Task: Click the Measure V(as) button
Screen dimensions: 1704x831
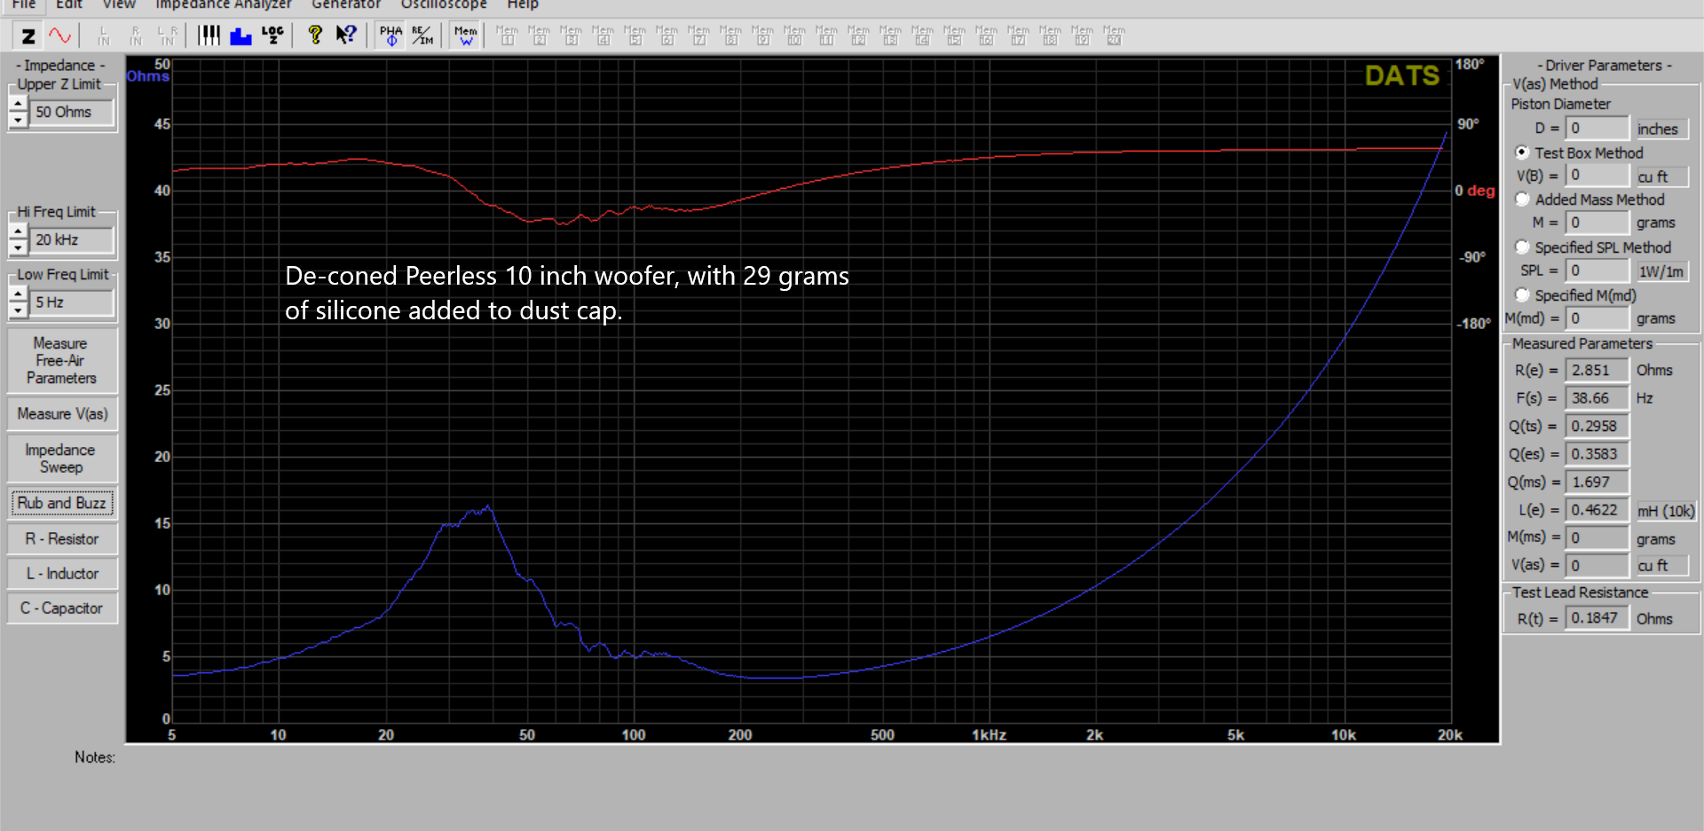Action: click(62, 414)
